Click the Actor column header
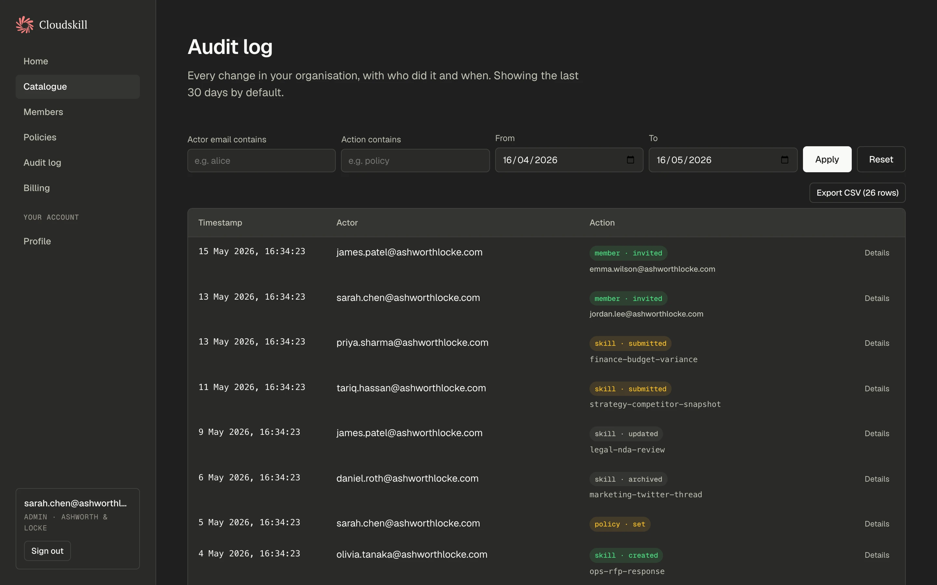 coord(347,223)
